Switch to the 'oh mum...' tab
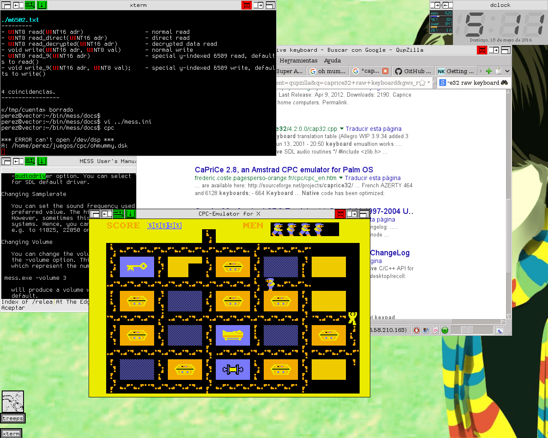The image size is (548, 438). coord(328,71)
